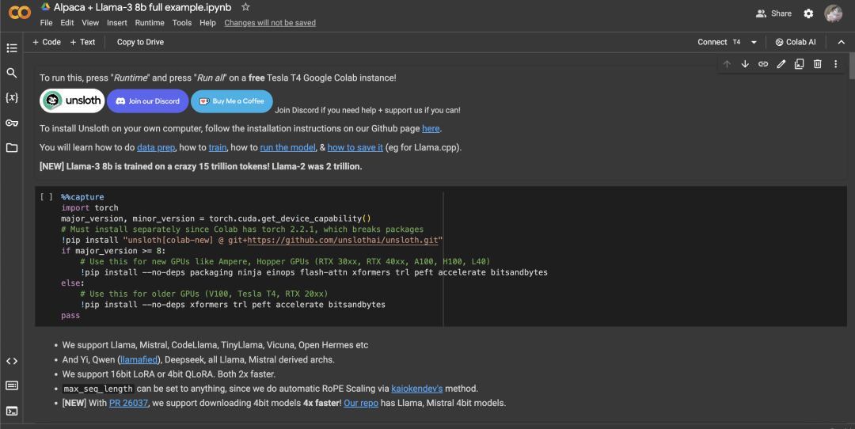Image resolution: width=855 pixels, height=429 pixels.
Task: Expand the Connect options dropdown arrow
Action: [754, 42]
